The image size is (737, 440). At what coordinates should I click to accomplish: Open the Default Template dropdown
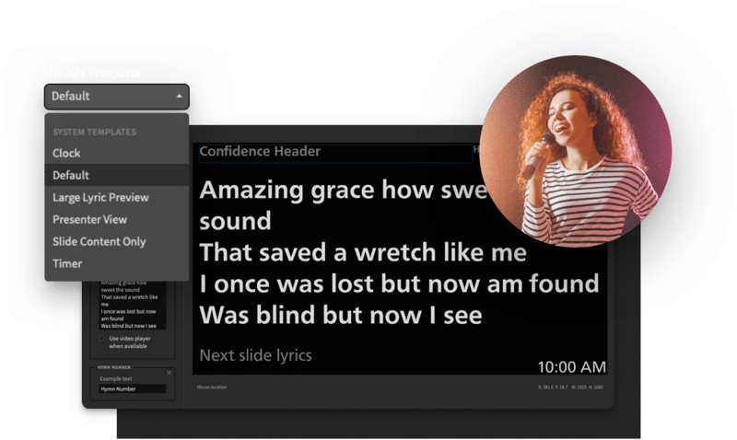point(115,97)
